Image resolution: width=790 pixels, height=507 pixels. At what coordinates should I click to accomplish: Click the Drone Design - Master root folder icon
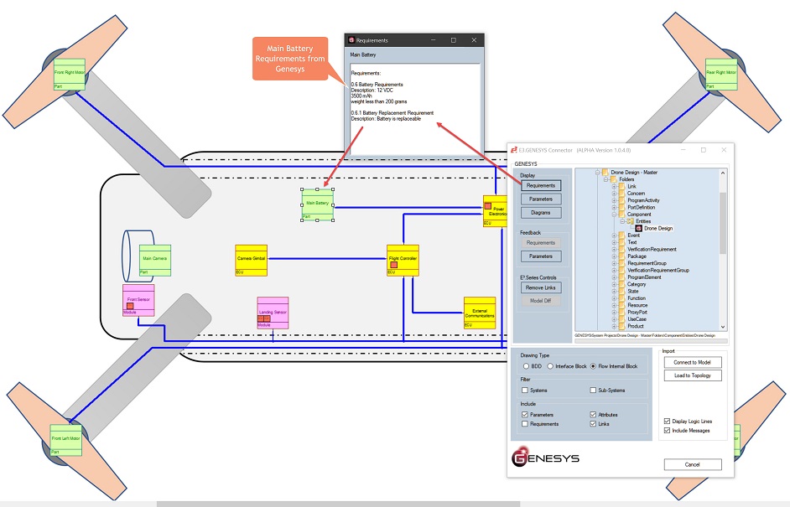tap(605, 172)
